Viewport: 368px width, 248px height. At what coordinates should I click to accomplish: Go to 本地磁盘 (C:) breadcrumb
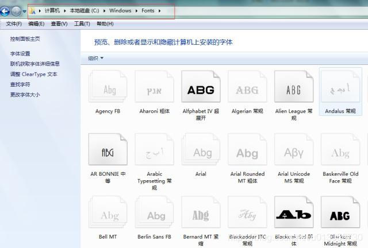pyautogui.click(x=85, y=11)
